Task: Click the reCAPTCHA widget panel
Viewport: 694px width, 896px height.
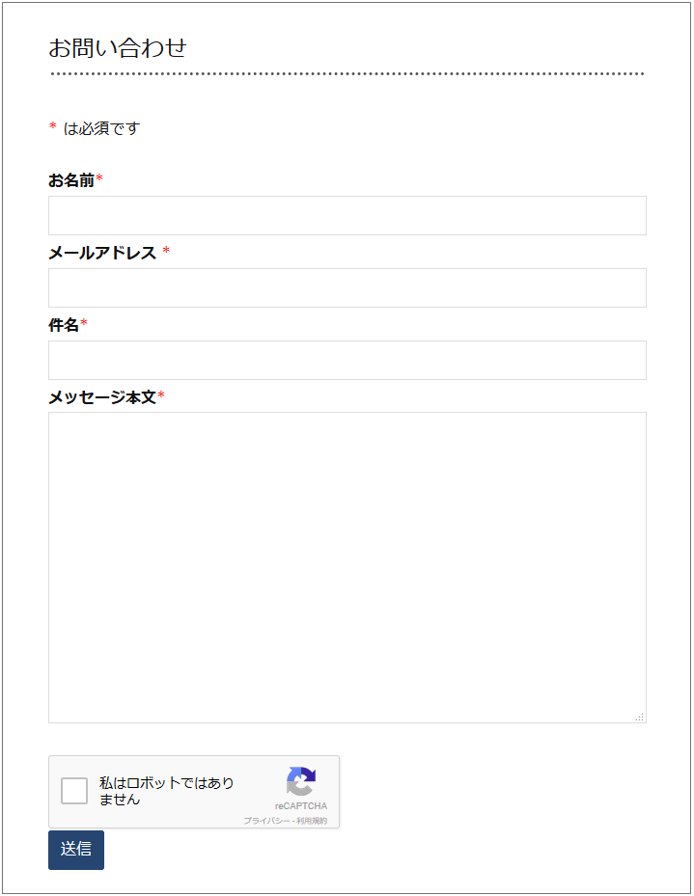Action: [x=193, y=791]
